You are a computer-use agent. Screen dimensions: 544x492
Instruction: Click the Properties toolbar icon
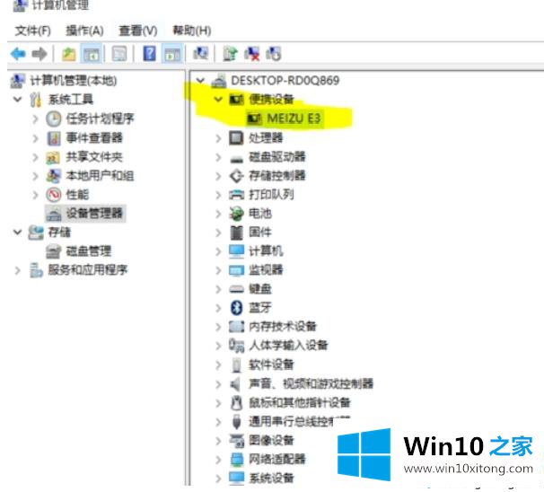click(119, 54)
